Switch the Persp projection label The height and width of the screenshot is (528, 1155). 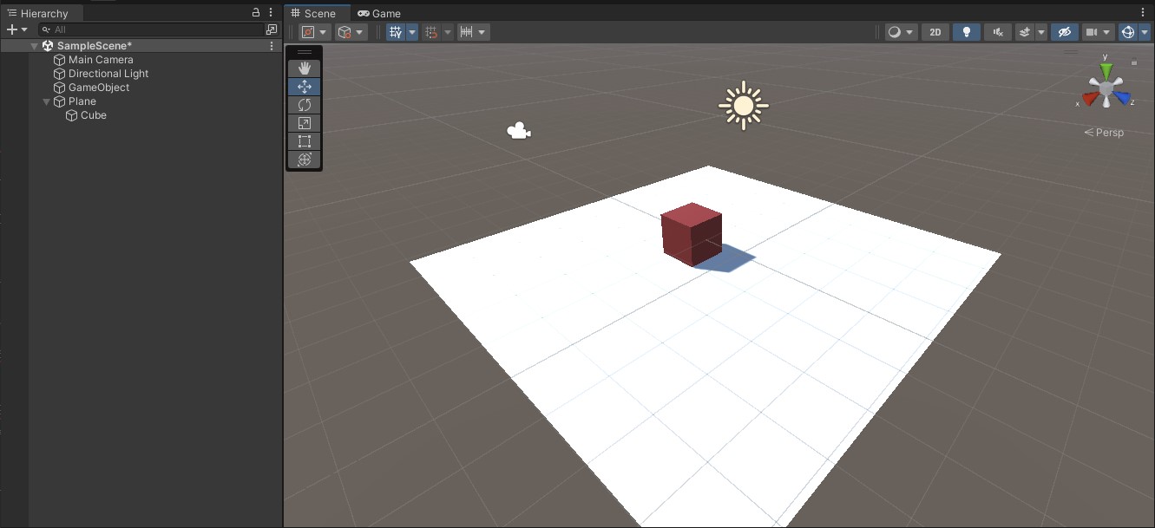pyautogui.click(x=1104, y=133)
